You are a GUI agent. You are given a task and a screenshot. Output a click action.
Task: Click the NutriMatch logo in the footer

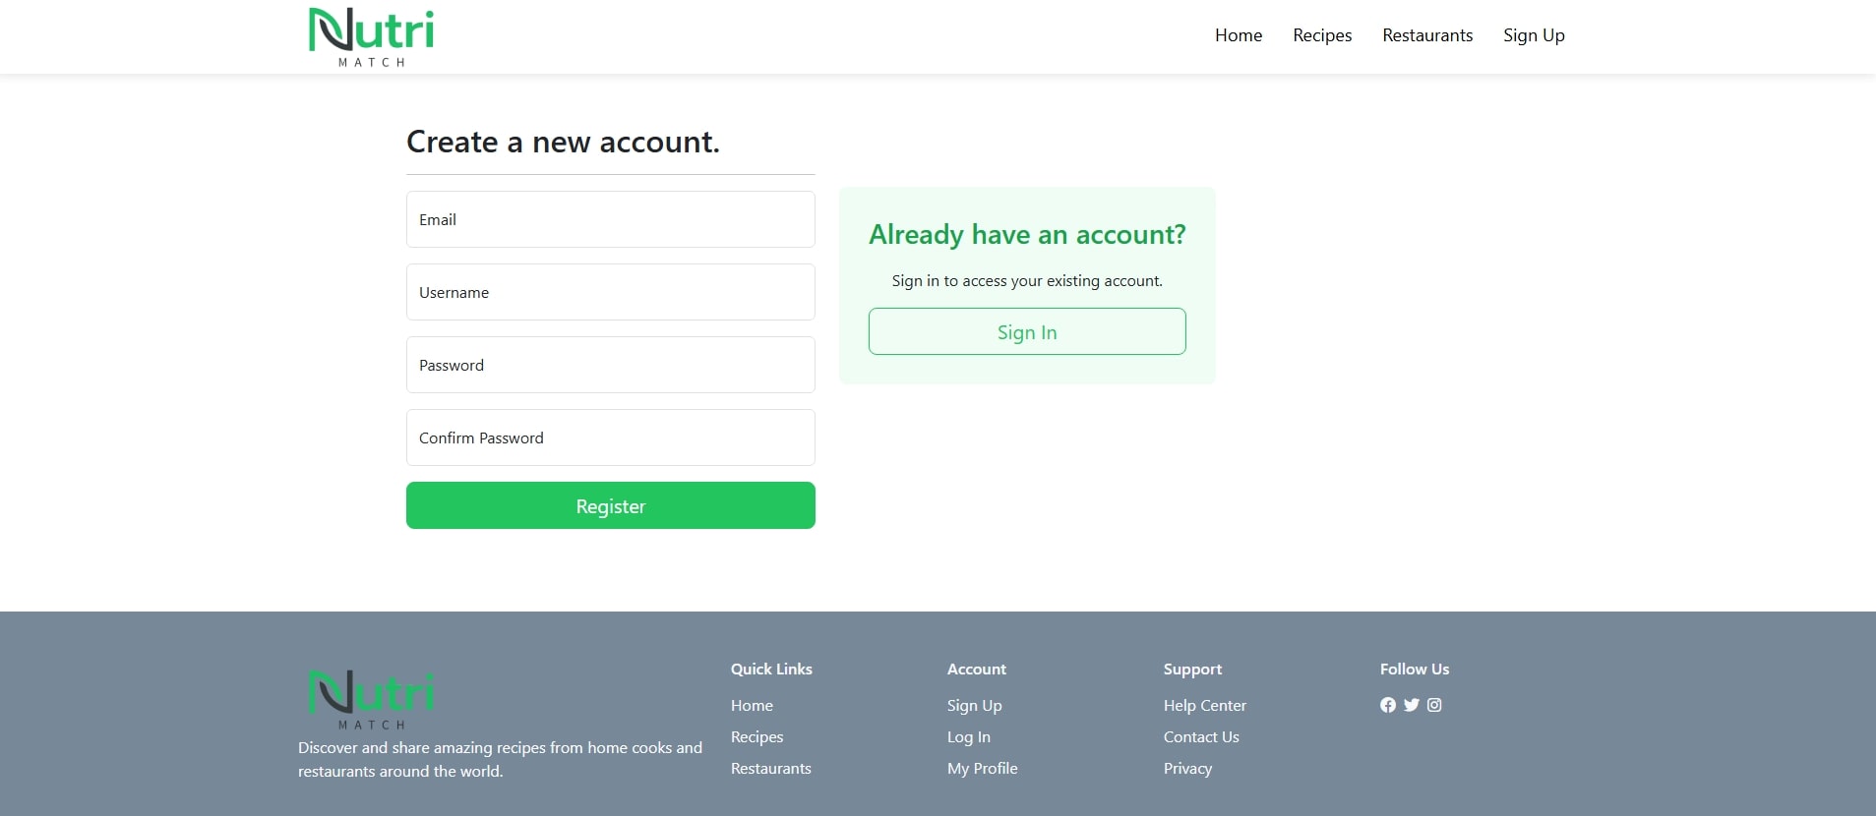click(x=371, y=699)
